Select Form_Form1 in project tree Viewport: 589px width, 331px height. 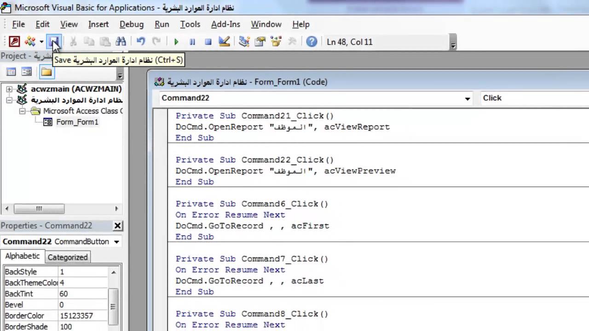77,122
